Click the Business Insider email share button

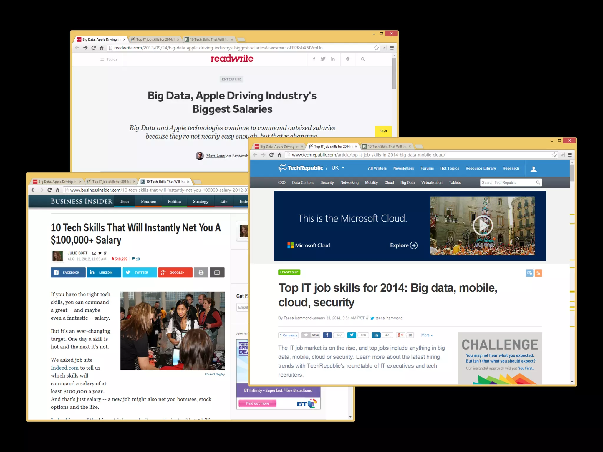tap(217, 272)
